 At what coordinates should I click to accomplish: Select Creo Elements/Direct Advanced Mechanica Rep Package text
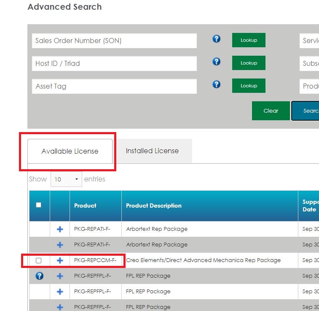(x=203, y=260)
